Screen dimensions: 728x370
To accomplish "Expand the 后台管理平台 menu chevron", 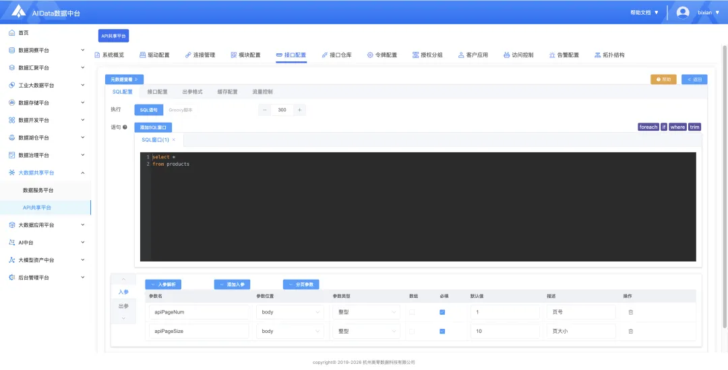I will tap(83, 278).
